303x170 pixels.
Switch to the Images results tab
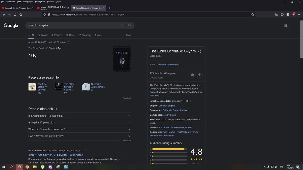tap(43, 35)
